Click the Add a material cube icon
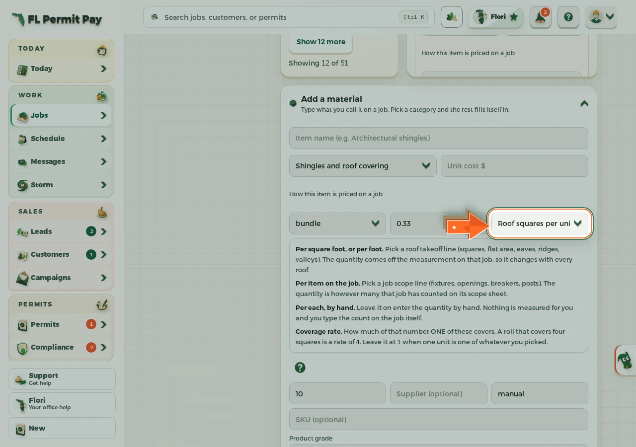Screen dimensions: 636x447 point(293,103)
